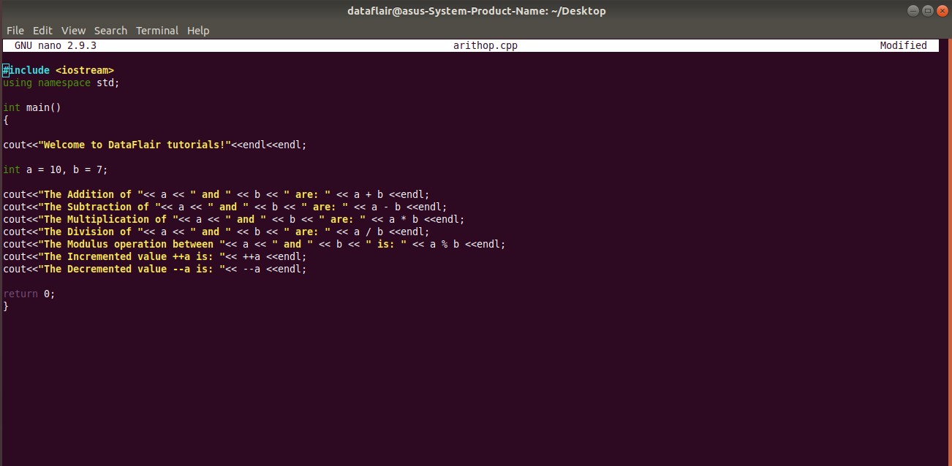952x466 pixels.
Task: Click the 'The Incremented value ++a' line
Action: click(155, 256)
